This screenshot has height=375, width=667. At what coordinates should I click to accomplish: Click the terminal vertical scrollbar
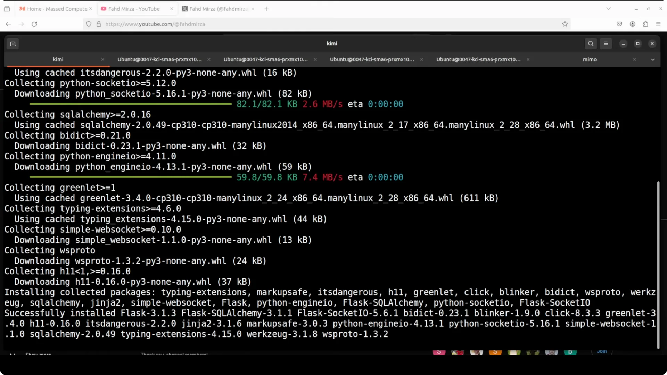(x=658, y=265)
